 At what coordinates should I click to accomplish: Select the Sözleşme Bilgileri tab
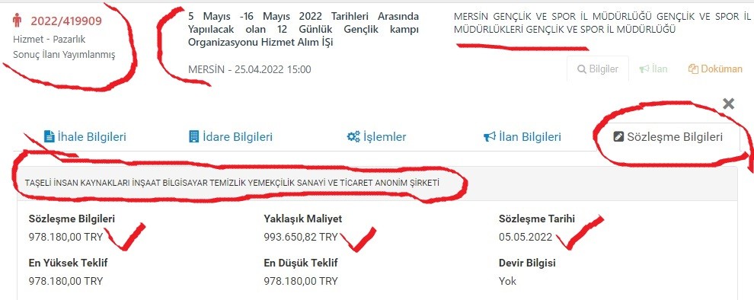point(669,137)
